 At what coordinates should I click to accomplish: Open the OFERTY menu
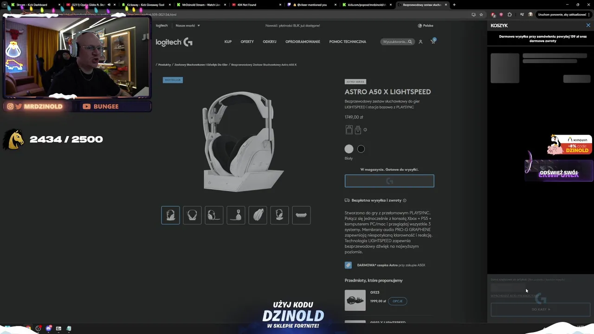point(247,42)
